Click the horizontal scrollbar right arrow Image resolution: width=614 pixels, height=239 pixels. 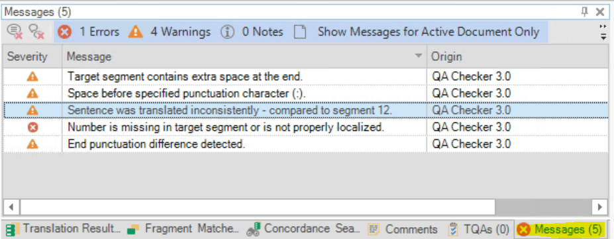[x=599, y=206]
